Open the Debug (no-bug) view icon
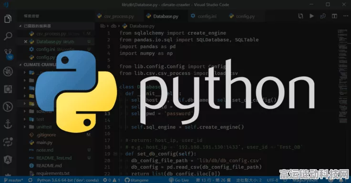The height and width of the screenshot is (183, 351). pyautogui.click(x=8, y=71)
